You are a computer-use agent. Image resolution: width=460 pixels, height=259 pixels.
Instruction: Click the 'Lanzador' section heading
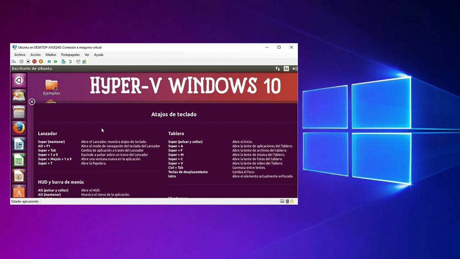(47, 133)
